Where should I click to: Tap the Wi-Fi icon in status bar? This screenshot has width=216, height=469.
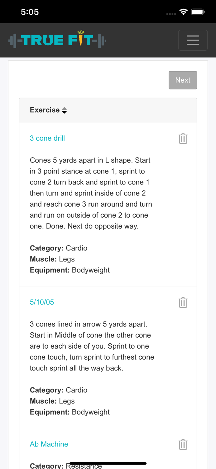pos(184,11)
